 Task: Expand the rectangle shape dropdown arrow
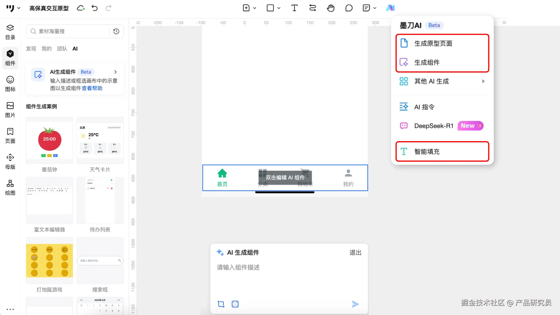tap(279, 8)
